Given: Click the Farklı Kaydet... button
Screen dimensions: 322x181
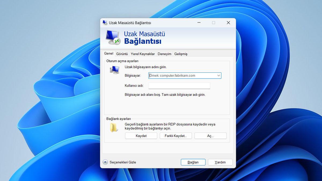Looking at the screenshot, I should (176, 136).
